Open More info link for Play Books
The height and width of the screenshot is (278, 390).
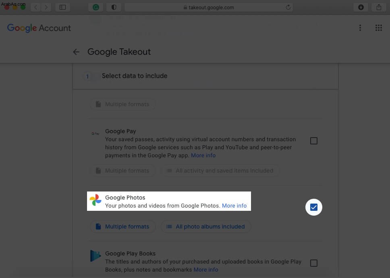coord(206,270)
